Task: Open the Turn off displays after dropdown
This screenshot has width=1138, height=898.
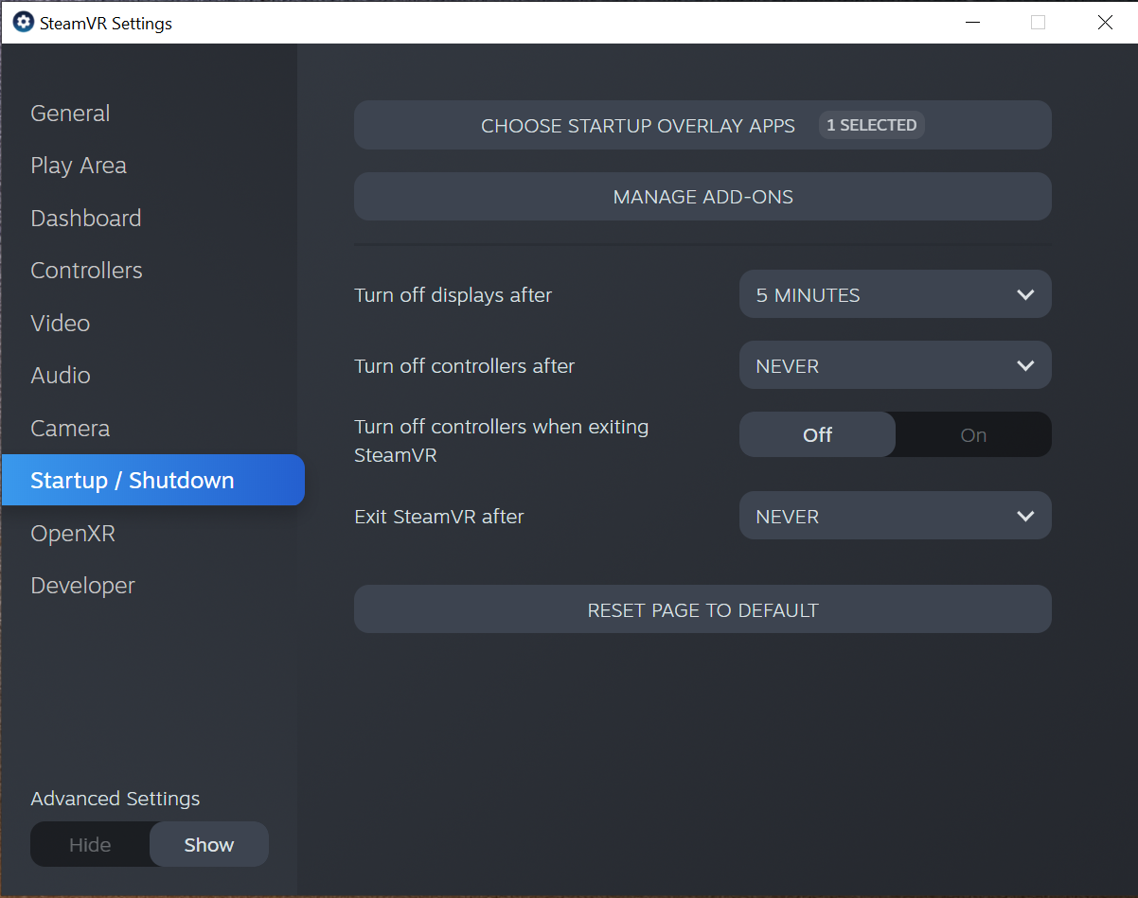Action: tap(895, 294)
